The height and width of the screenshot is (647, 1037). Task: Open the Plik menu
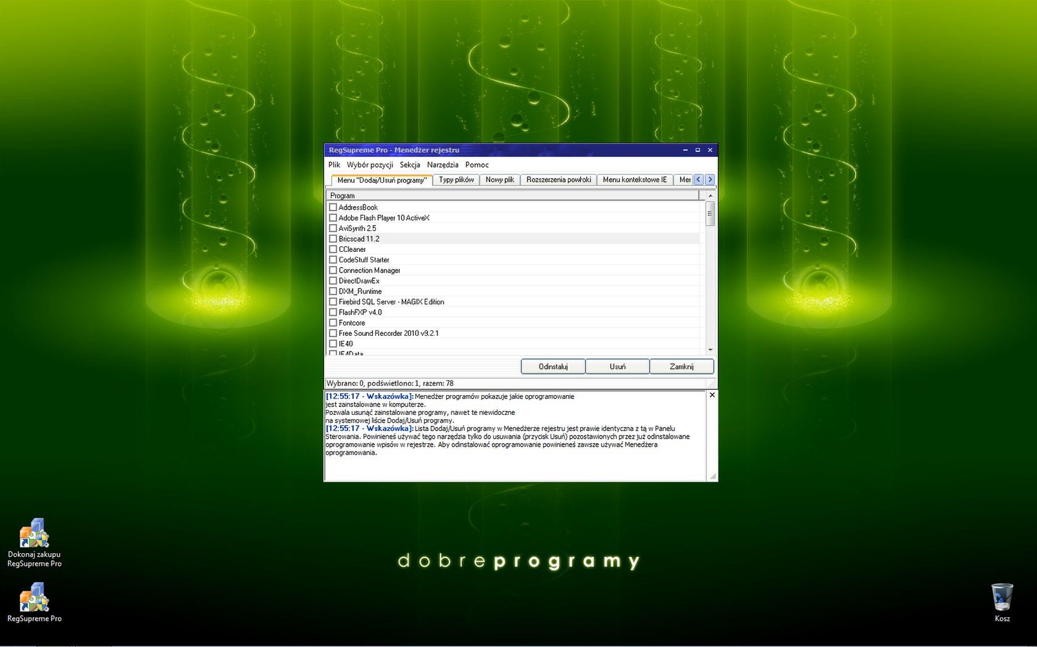tap(334, 165)
